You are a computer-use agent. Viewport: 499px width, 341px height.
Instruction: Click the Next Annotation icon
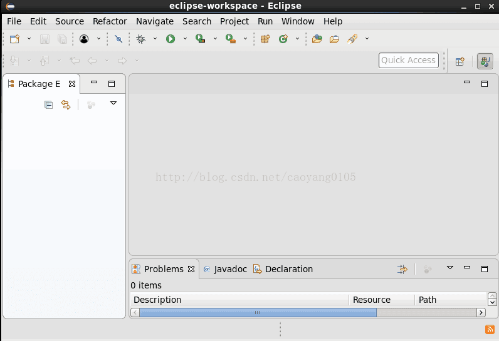click(x=14, y=60)
